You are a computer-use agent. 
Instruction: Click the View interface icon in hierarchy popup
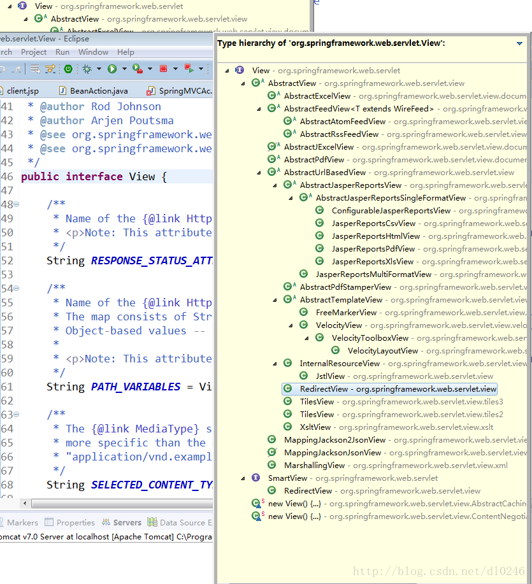[240, 70]
